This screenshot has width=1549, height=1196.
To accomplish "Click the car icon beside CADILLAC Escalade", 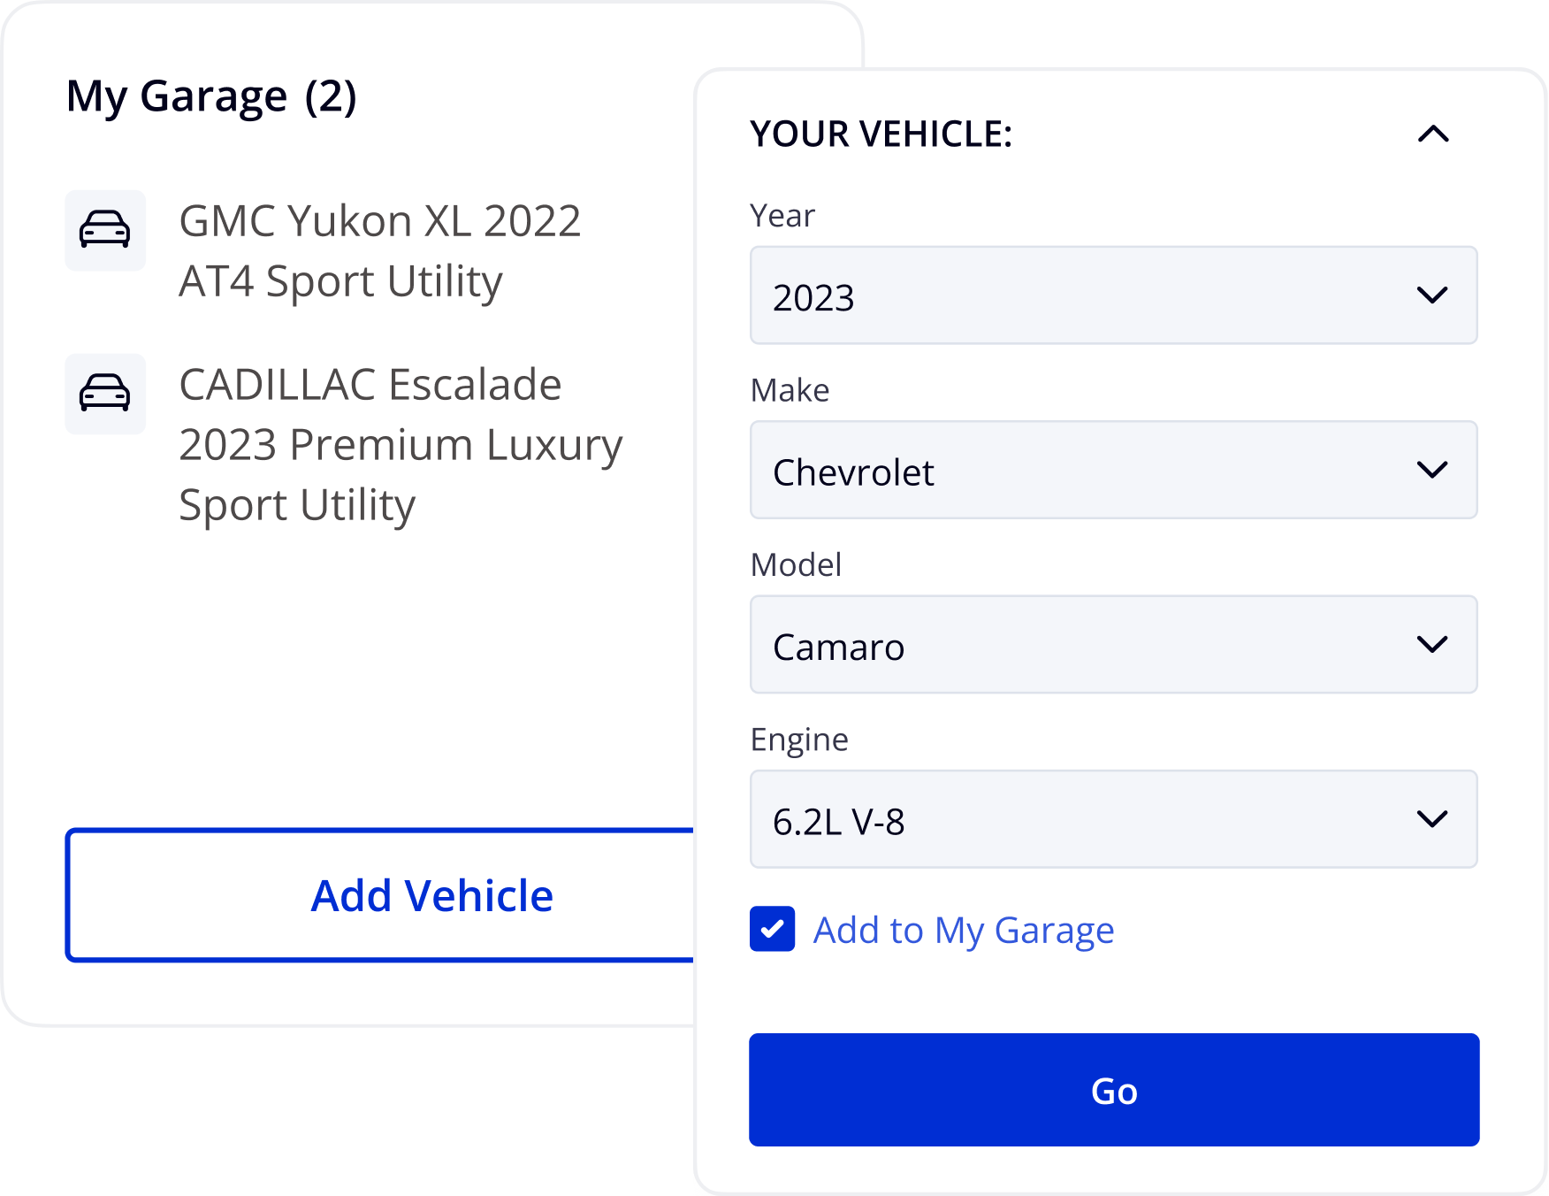I will 105,394.
